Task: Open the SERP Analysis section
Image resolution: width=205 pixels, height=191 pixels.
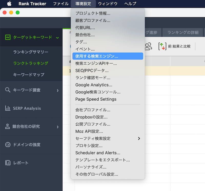Action: pos(31,108)
